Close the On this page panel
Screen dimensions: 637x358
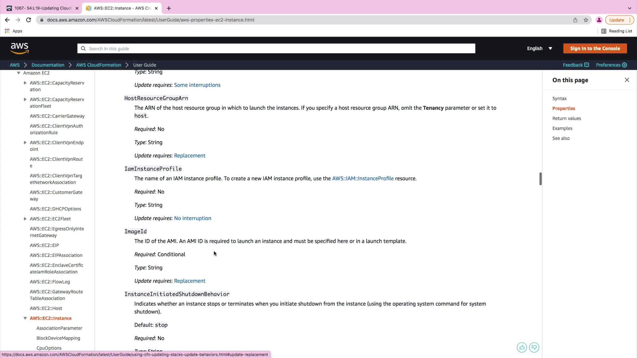[x=627, y=80]
